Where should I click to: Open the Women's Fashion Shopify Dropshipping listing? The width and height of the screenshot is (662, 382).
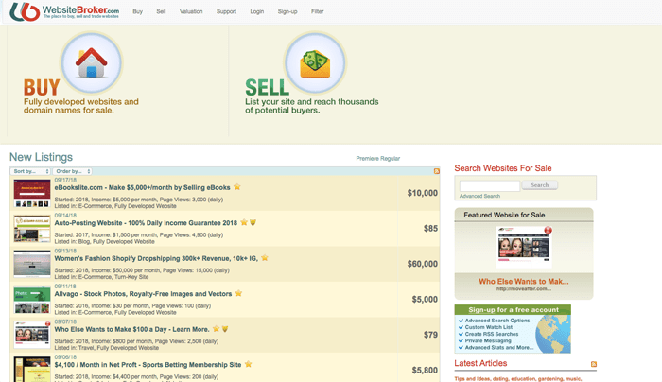156,258
